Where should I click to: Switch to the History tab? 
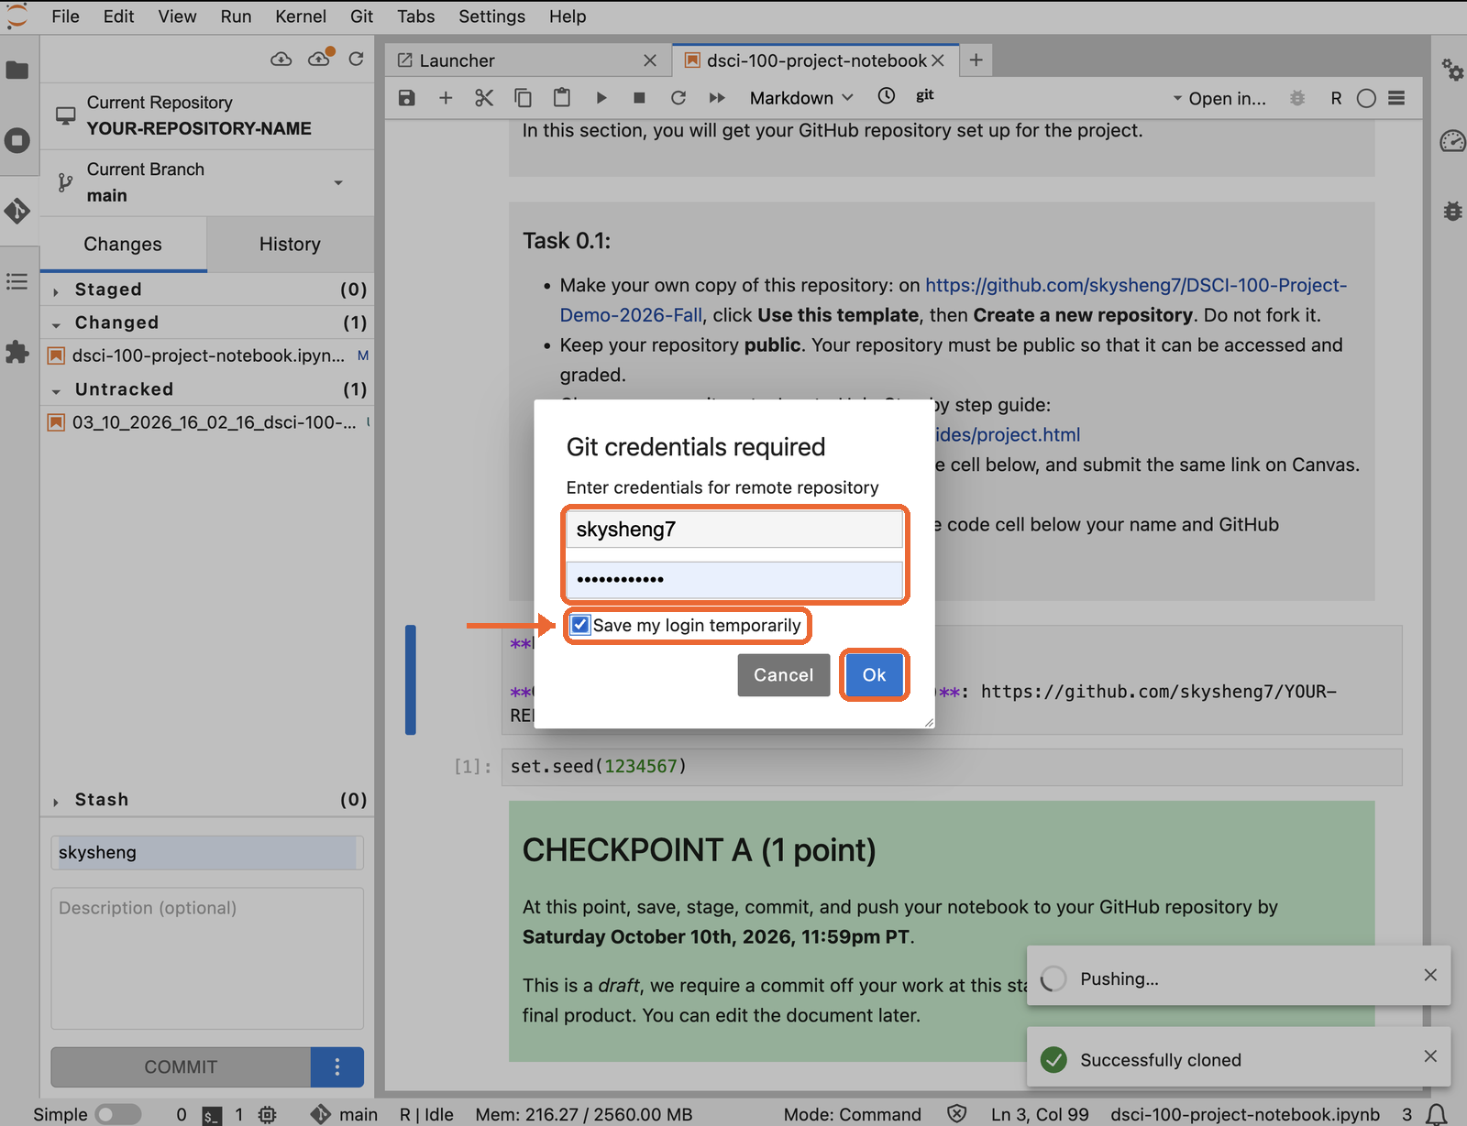point(290,244)
